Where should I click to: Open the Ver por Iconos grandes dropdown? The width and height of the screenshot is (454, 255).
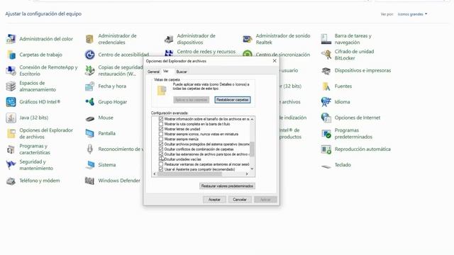[x=412, y=14]
